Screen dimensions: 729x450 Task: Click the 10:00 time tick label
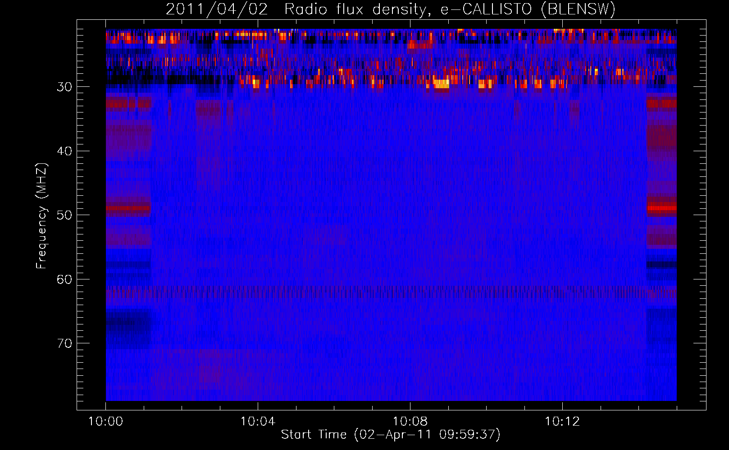(x=105, y=422)
